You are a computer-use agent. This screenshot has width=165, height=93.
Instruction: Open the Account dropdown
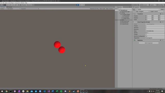click(x=146, y=5)
